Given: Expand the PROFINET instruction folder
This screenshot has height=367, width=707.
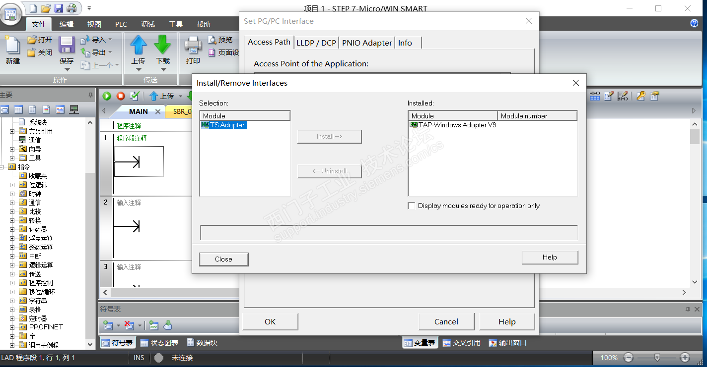Looking at the screenshot, I should (12, 327).
